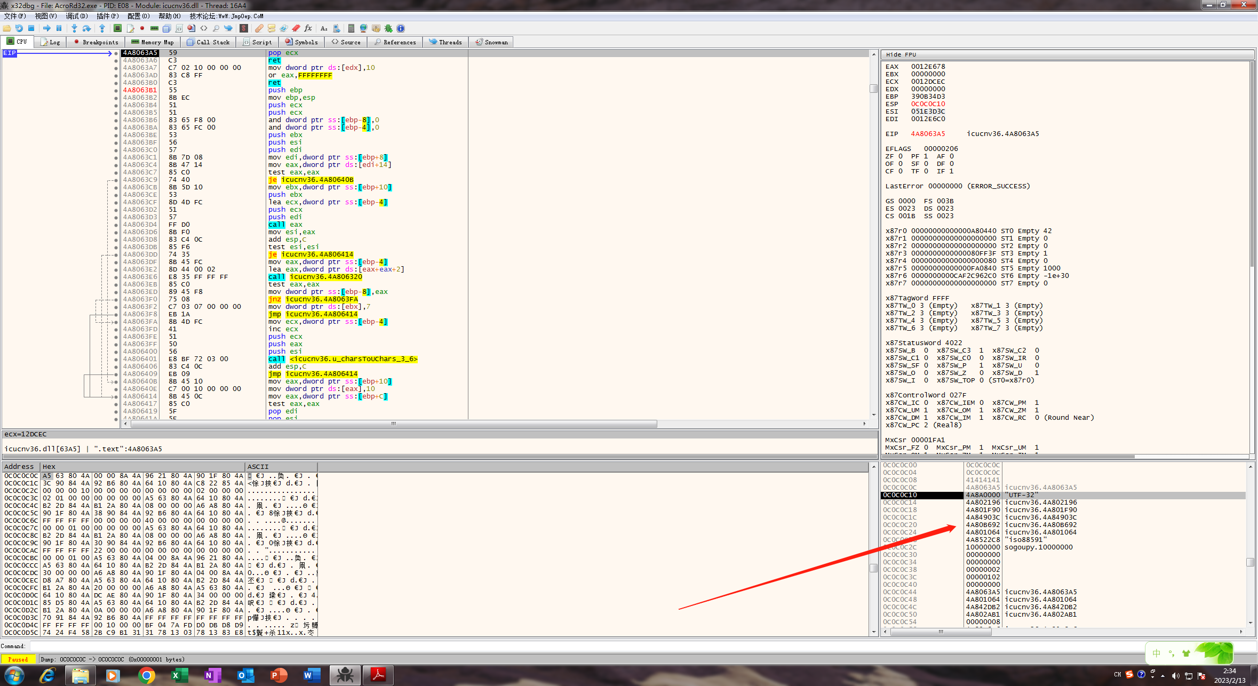Click the References magnifier toolbar icon
This screenshot has height=686, width=1258.
point(216,28)
